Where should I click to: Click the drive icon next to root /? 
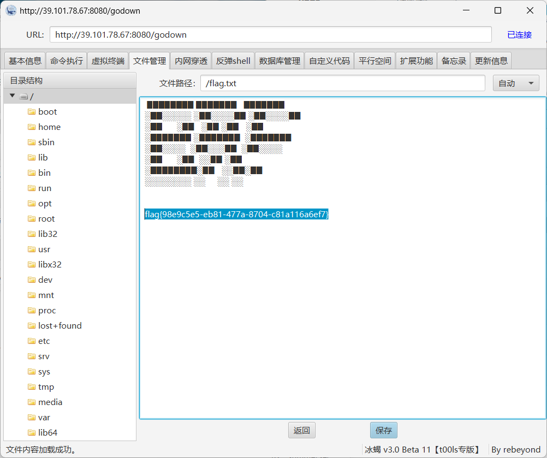tap(23, 96)
